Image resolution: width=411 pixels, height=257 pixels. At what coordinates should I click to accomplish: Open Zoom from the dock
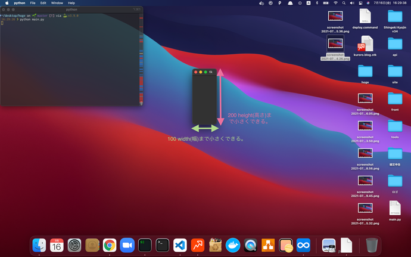pos(127,245)
